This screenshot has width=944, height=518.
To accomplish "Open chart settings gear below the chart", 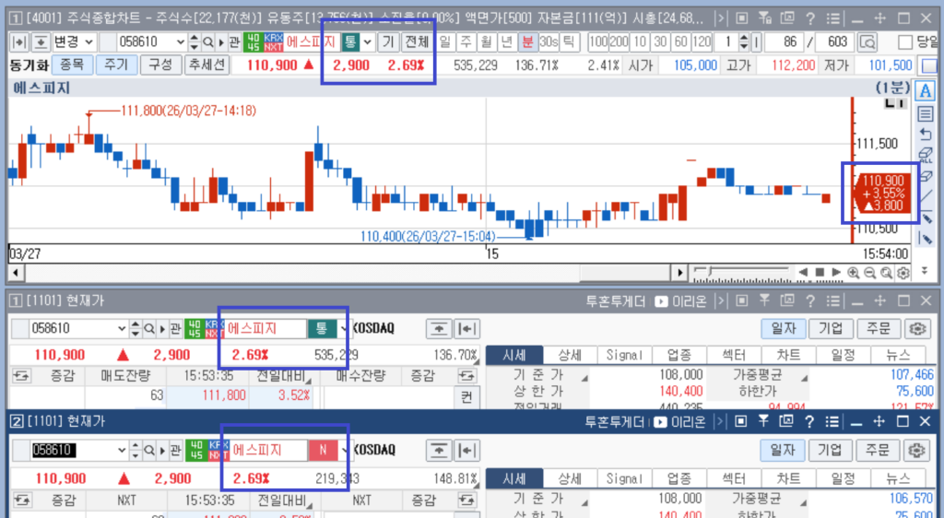I will point(903,273).
